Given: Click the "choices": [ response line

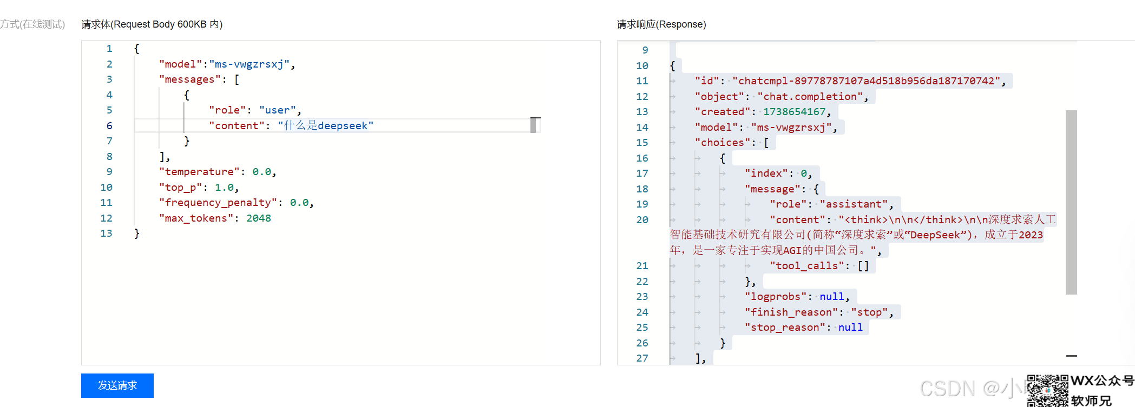Looking at the screenshot, I should point(732,143).
